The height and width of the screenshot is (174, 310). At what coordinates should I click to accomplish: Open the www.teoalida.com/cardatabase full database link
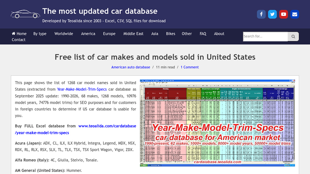76,129
